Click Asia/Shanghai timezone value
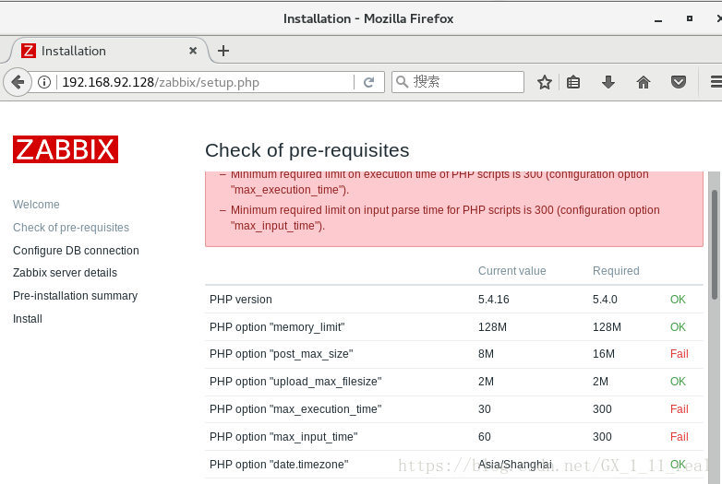722x484 pixels. pos(515,465)
